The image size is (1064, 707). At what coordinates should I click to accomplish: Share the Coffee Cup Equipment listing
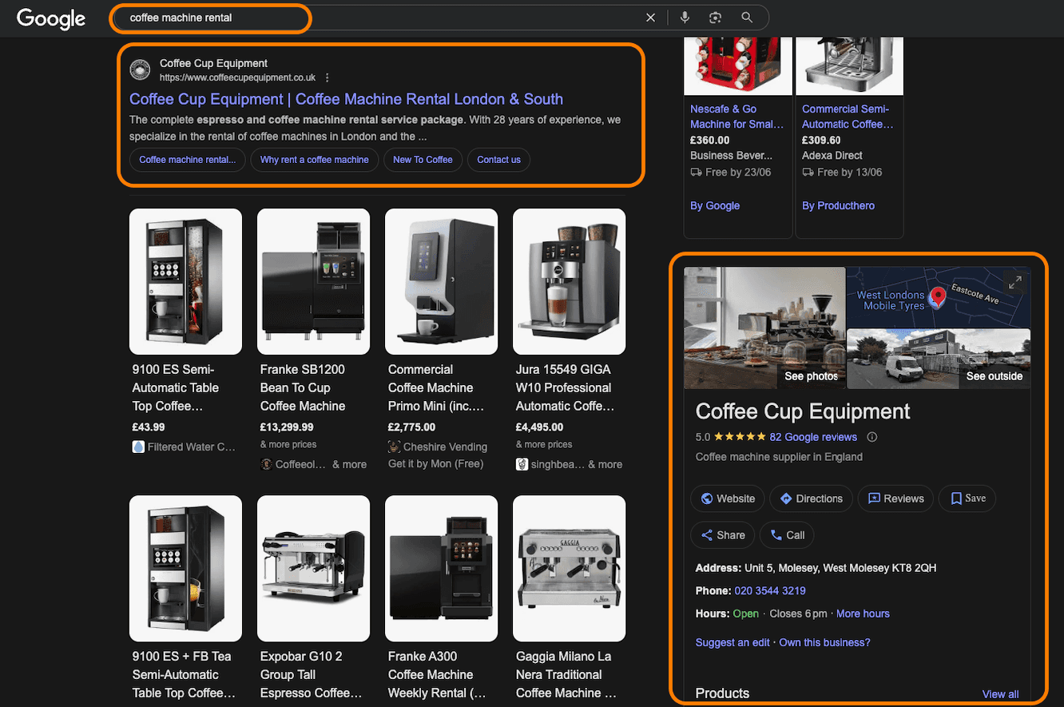click(723, 535)
